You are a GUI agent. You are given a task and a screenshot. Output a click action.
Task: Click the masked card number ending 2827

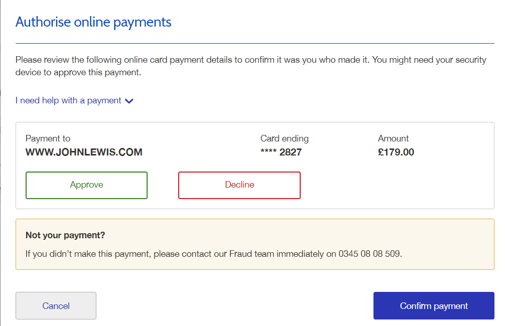(281, 152)
